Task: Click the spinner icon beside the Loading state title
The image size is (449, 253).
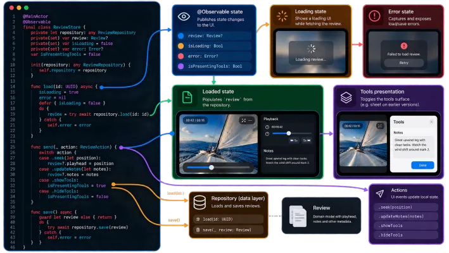Action: [282, 16]
